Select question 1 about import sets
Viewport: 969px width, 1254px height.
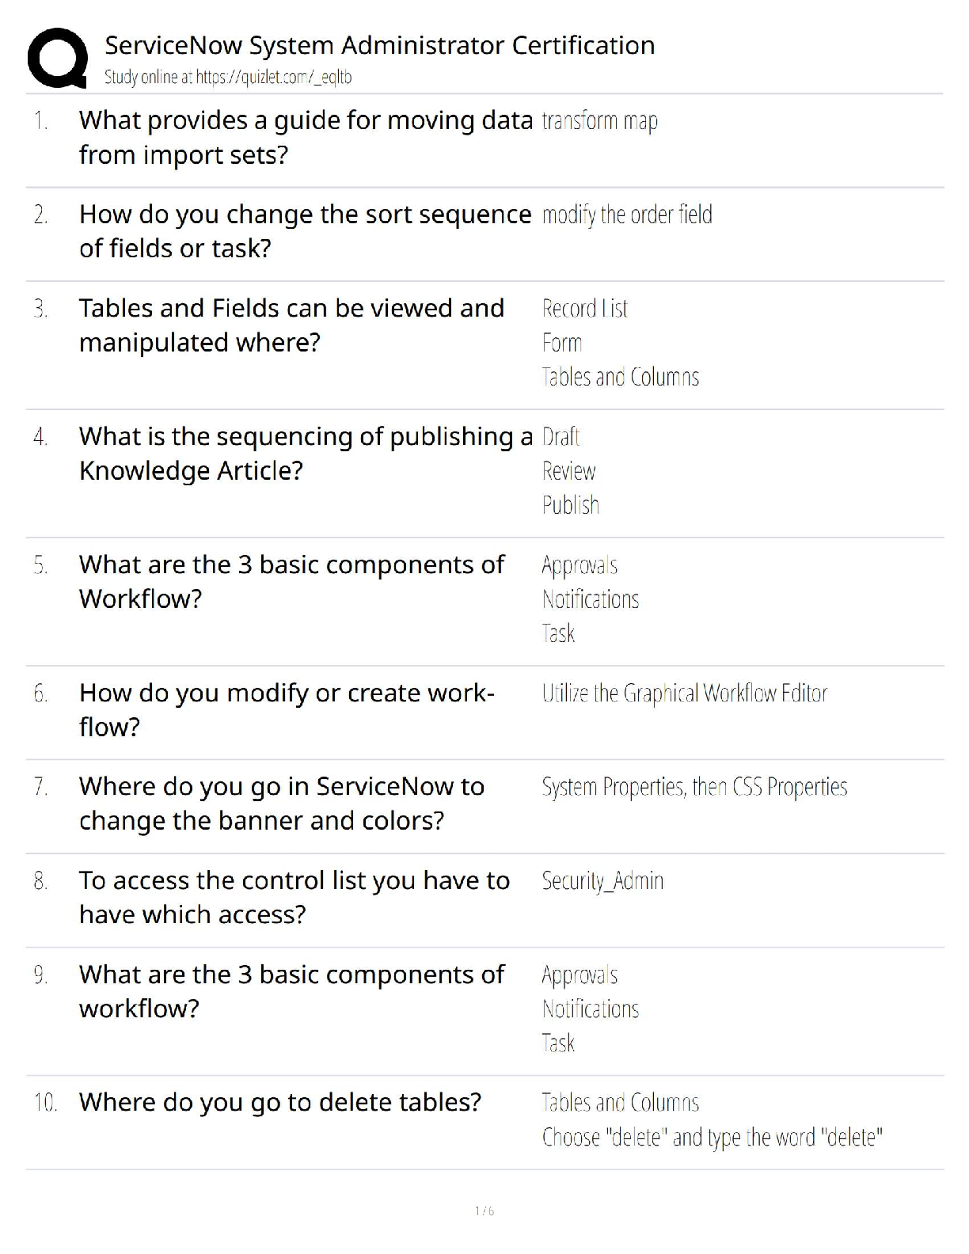coord(306,137)
